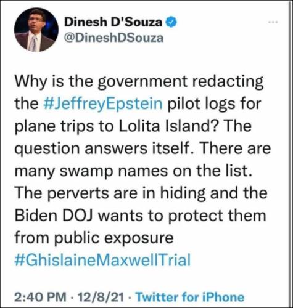Click the tweet line starting 'Why is the government'
The width and height of the screenshot is (293, 308).
click(139, 82)
